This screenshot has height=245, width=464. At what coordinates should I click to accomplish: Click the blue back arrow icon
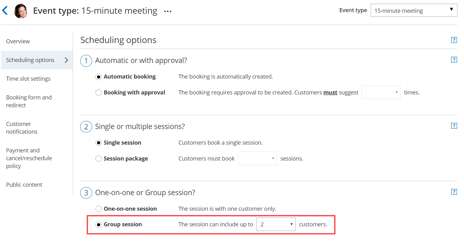click(5, 11)
